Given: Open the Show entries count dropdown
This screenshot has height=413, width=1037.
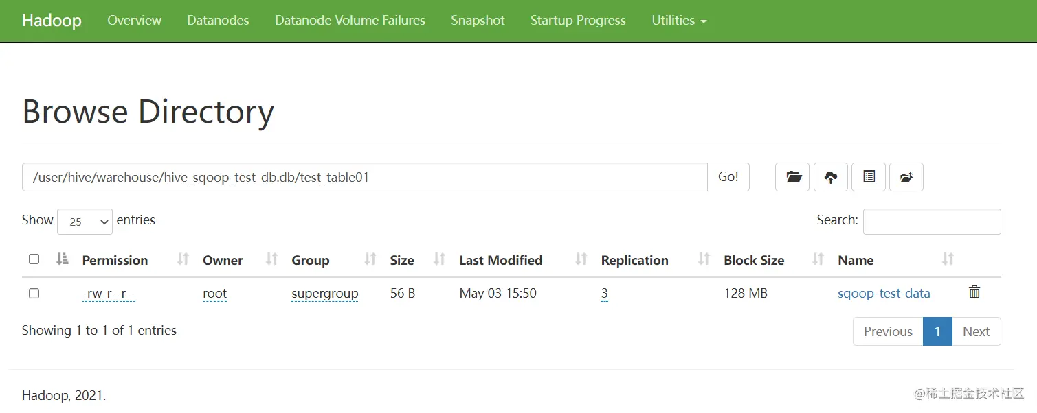Looking at the screenshot, I should click(x=85, y=222).
